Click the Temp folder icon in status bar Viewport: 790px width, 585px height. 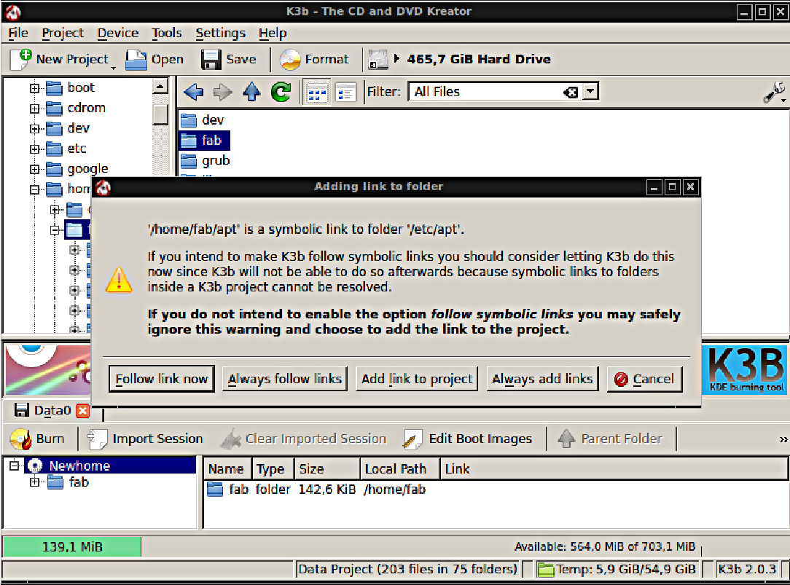[546, 570]
